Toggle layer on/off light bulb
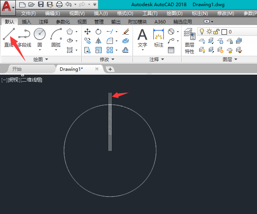The image size is (257, 214). coord(202,32)
